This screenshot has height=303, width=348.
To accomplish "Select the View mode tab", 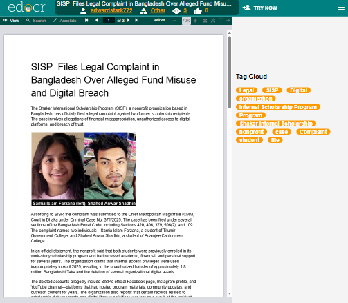I will pyautogui.click(x=11, y=21).
